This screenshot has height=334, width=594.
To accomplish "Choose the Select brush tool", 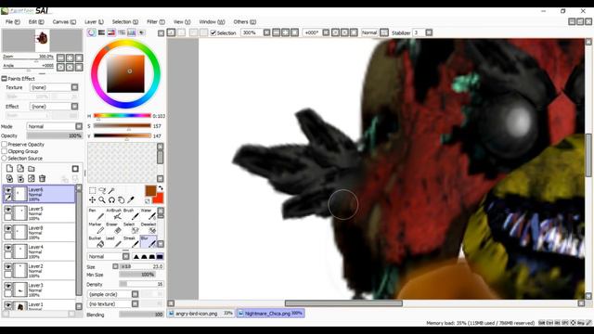I will (131, 228).
